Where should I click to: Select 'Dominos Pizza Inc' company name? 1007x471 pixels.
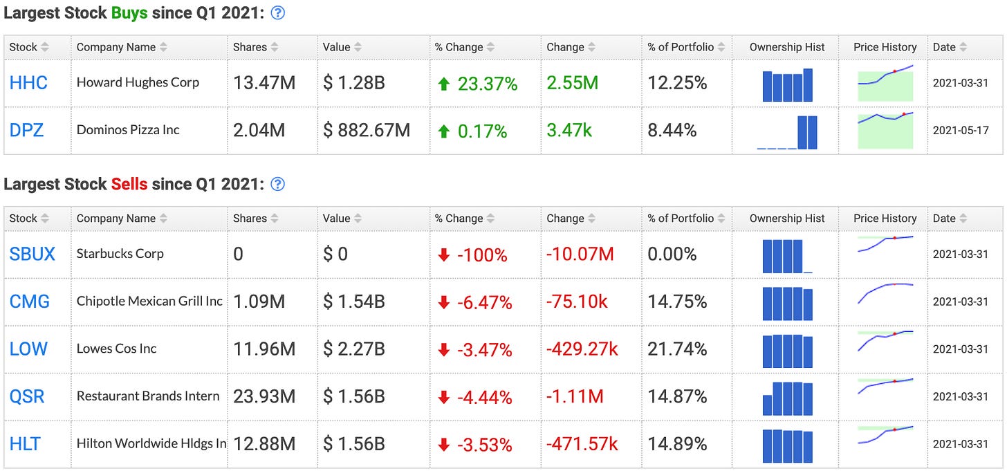pyautogui.click(x=128, y=129)
